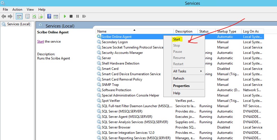Click the Services app icon in title bar

coord(3,3)
